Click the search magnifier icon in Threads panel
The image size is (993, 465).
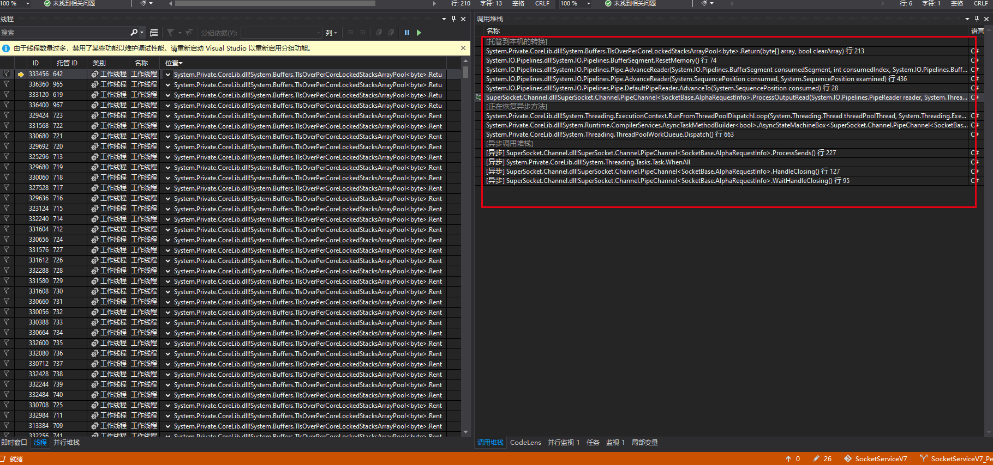[x=134, y=33]
